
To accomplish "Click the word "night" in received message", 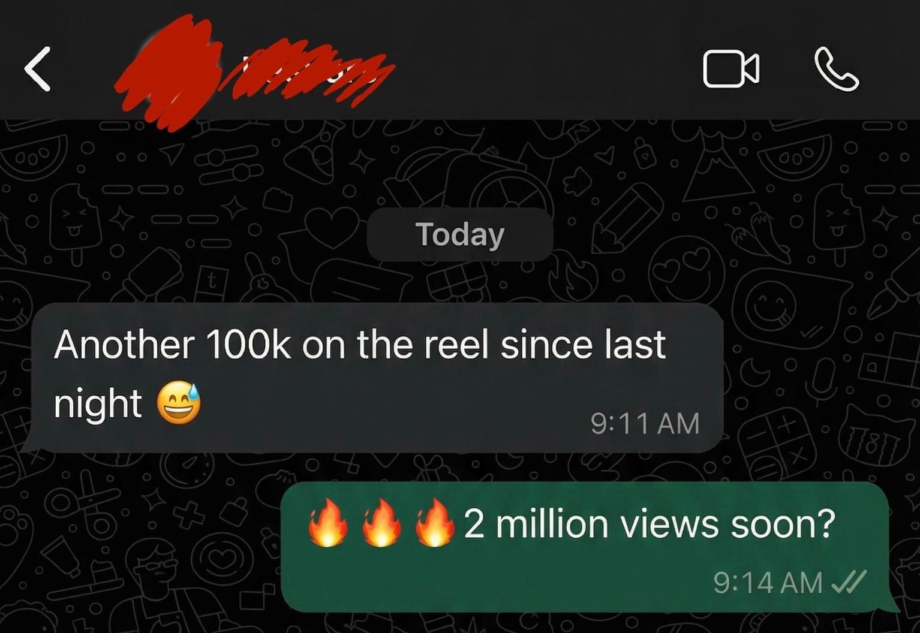I will click(97, 405).
